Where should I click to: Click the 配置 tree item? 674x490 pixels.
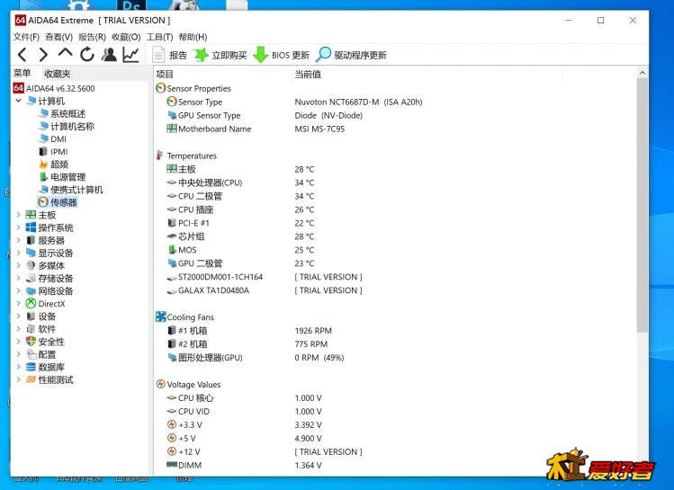[41, 354]
